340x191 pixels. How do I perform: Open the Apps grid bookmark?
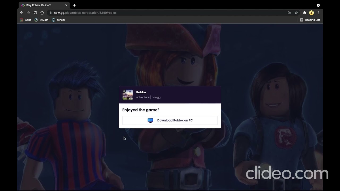pyautogui.click(x=26, y=20)
